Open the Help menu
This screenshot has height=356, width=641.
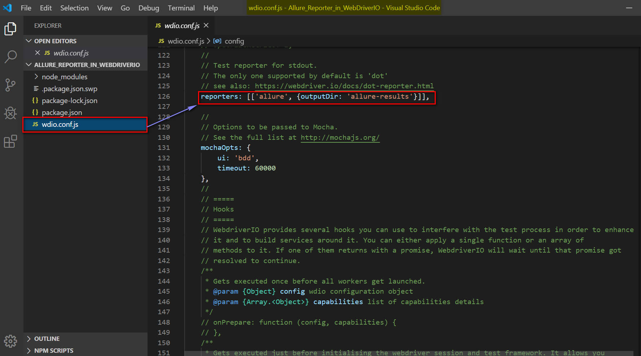point(211,8)
